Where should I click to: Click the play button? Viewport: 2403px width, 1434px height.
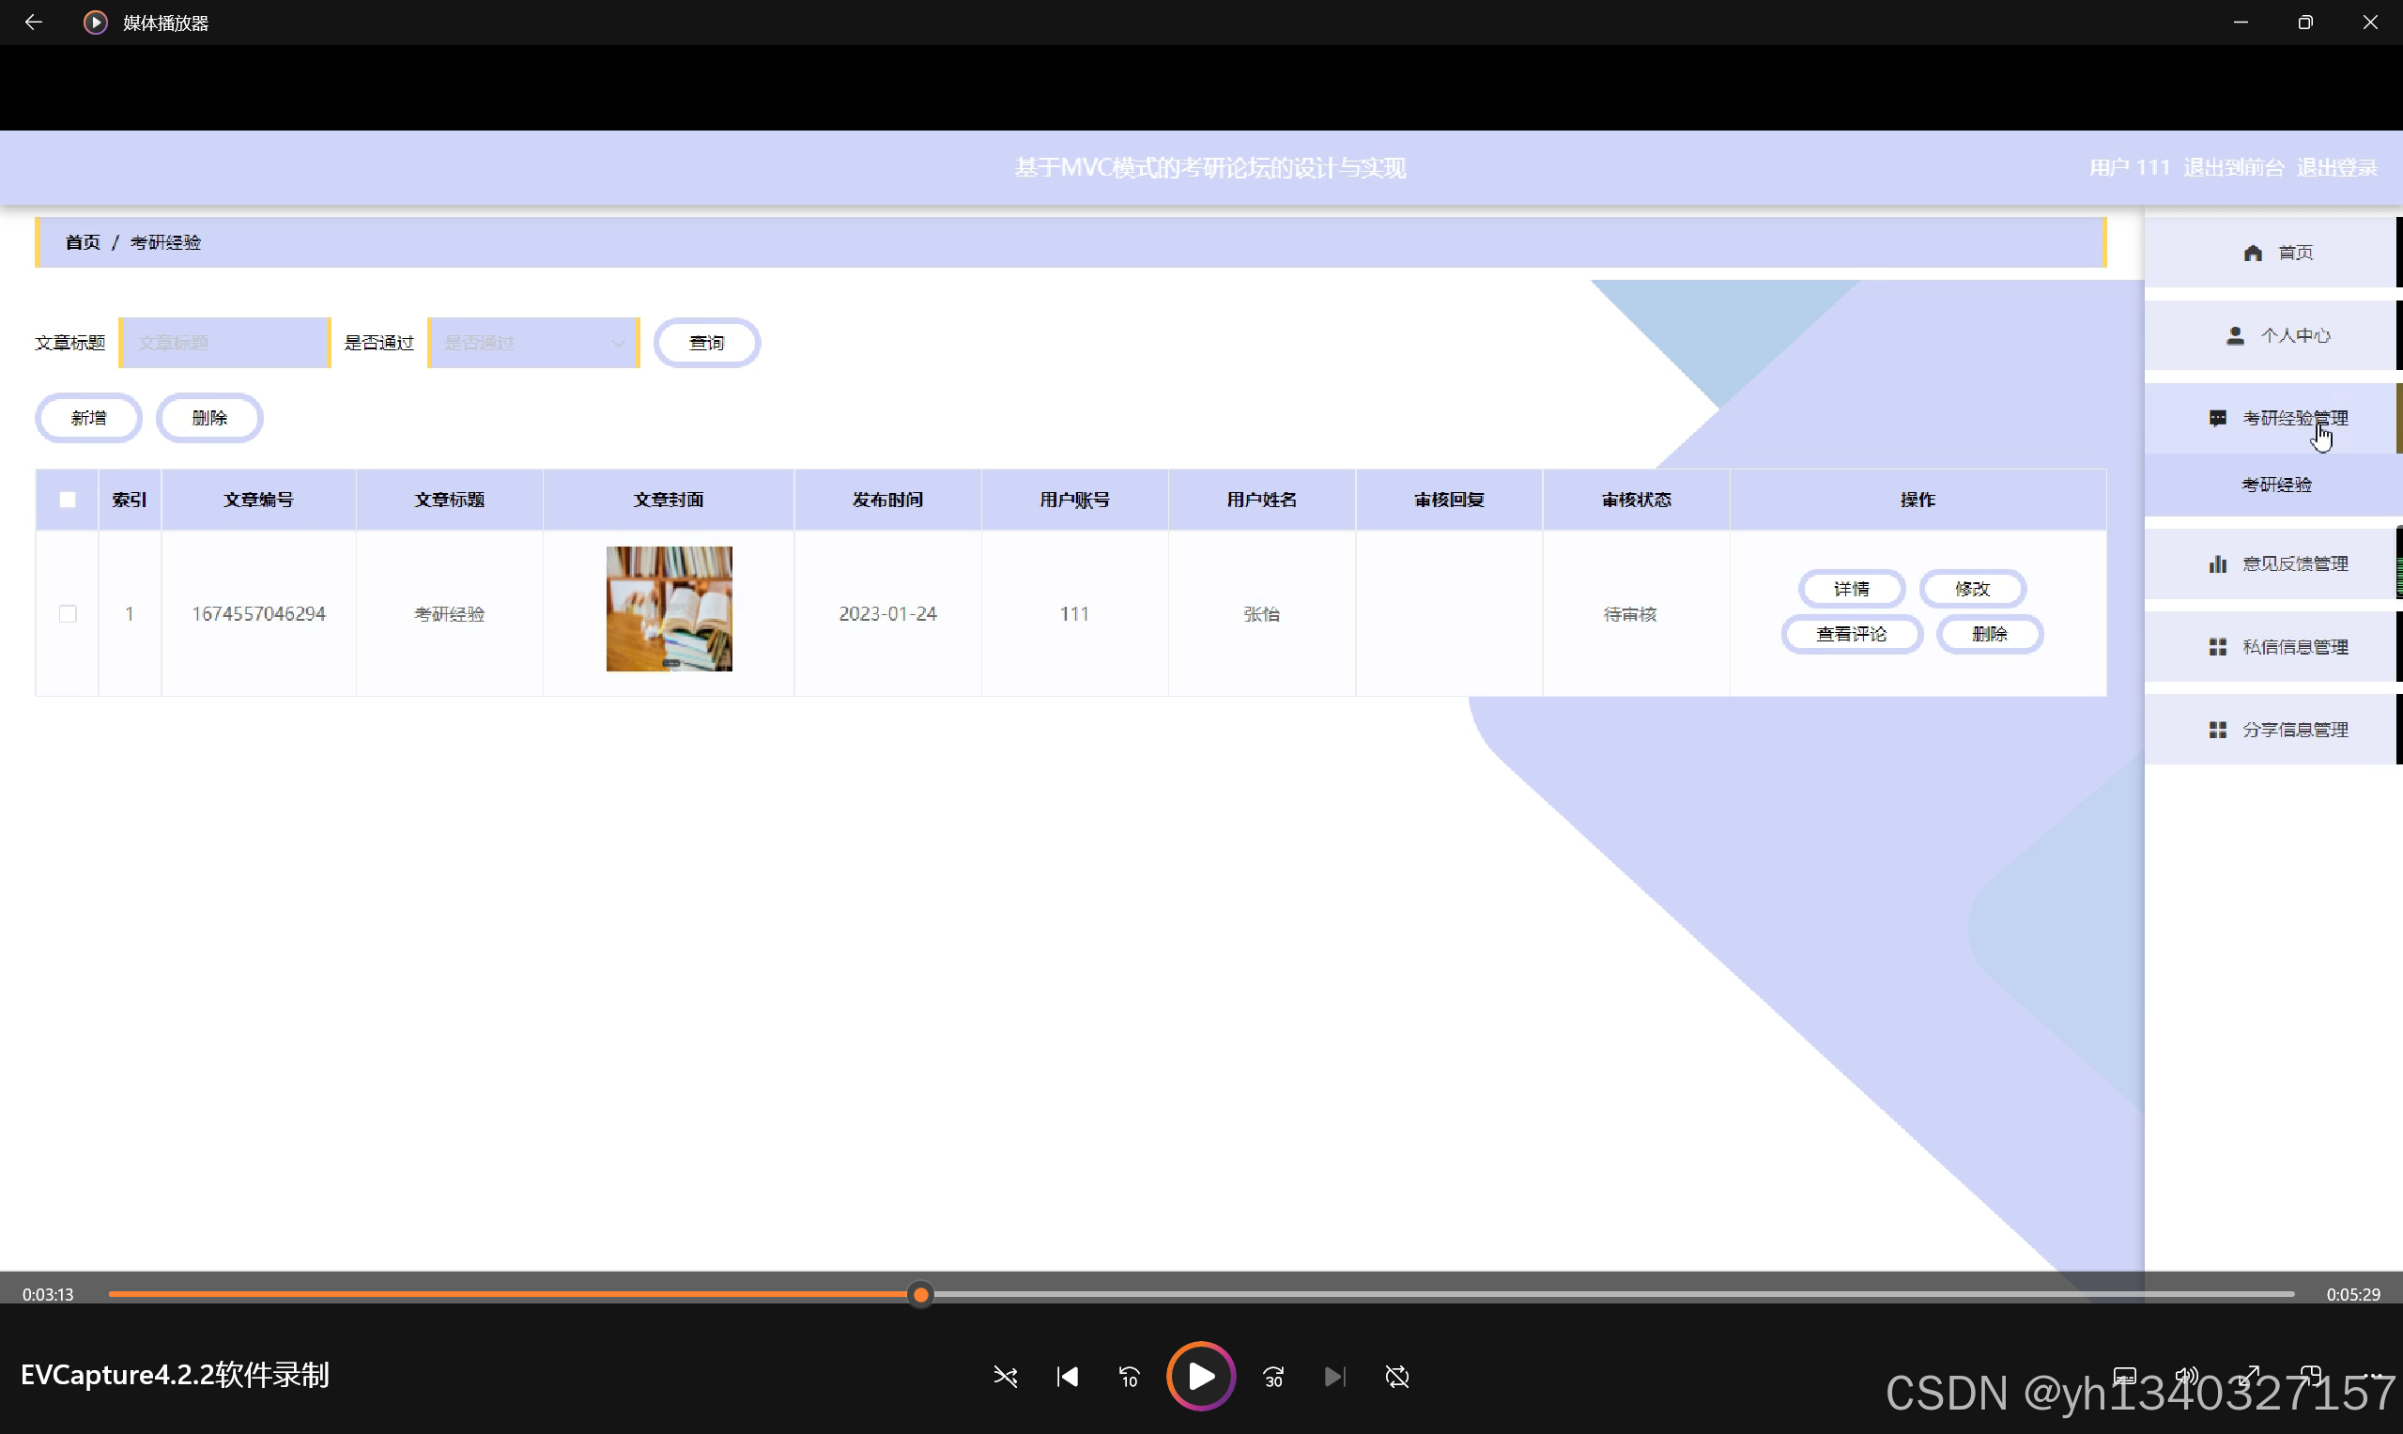coord(1200,1376)
